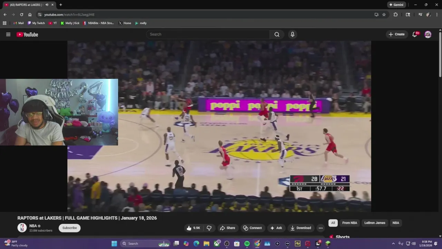Open the YouTube hamburger guide menu

[8, 34]
